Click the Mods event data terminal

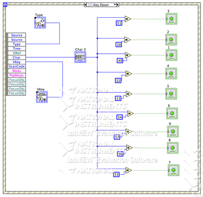17,71
